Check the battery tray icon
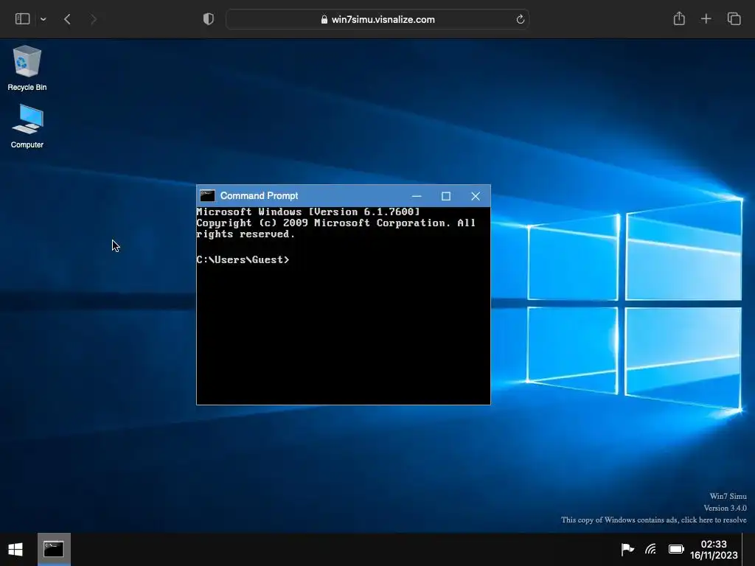Image resolution: width=755 pixels, height=566 pixels. tap(676, 549)
